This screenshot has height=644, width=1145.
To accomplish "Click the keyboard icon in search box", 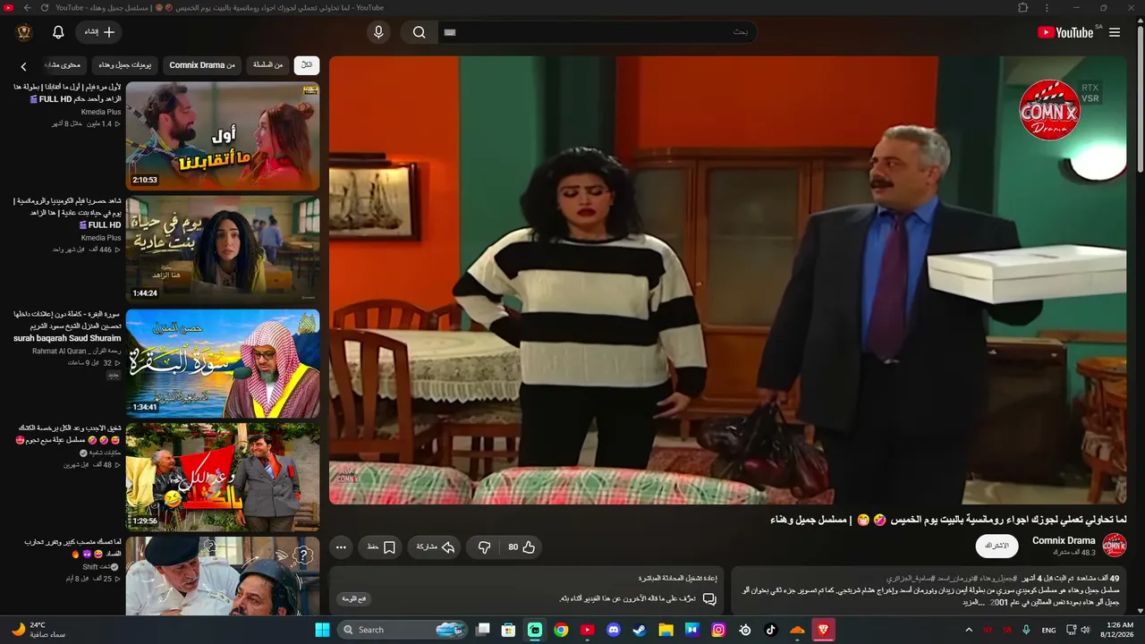I will pyautogui.click(x=450, y=32).
